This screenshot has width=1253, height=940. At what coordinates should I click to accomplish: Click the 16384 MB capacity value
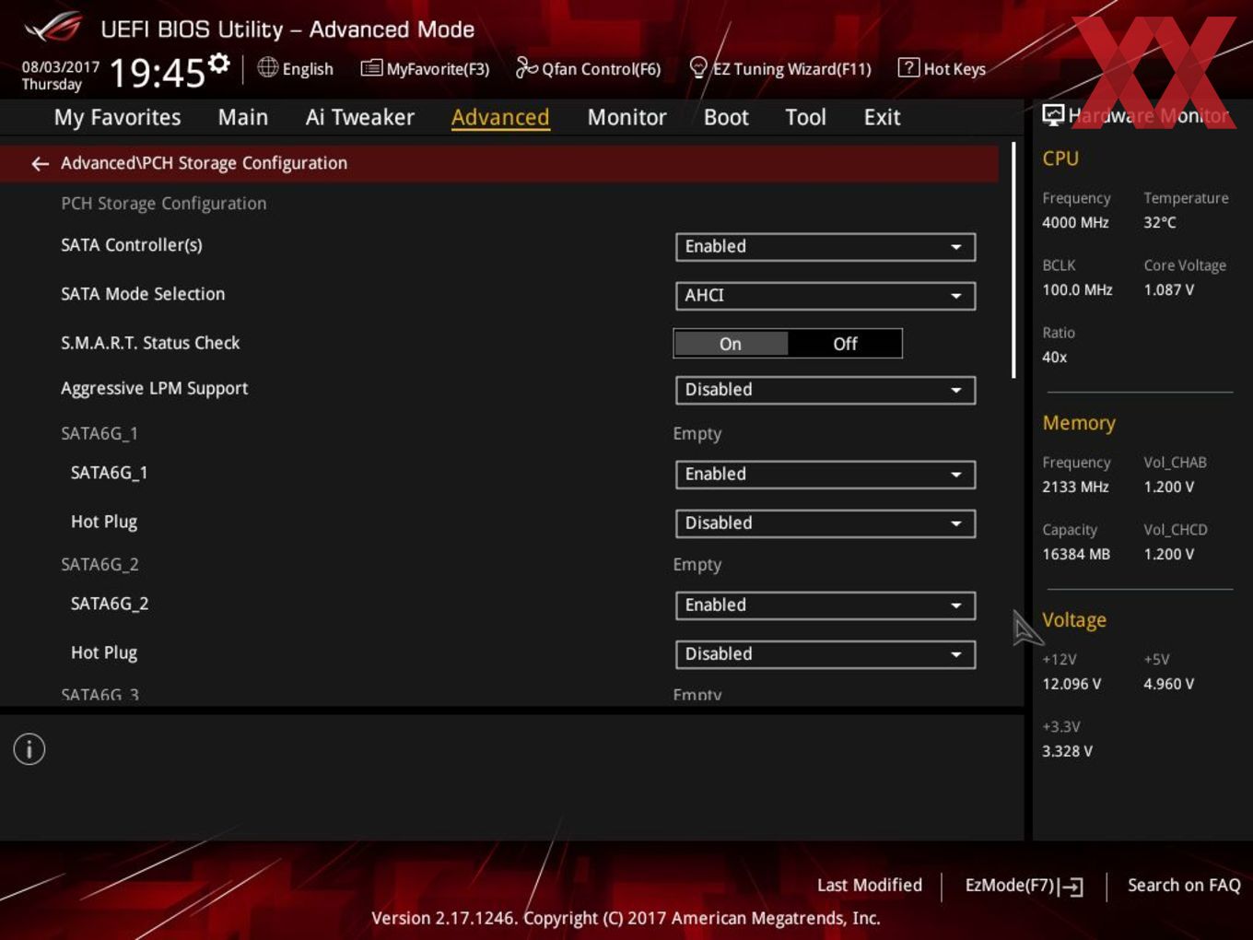pyautogui.click(x=1076, y=554)
